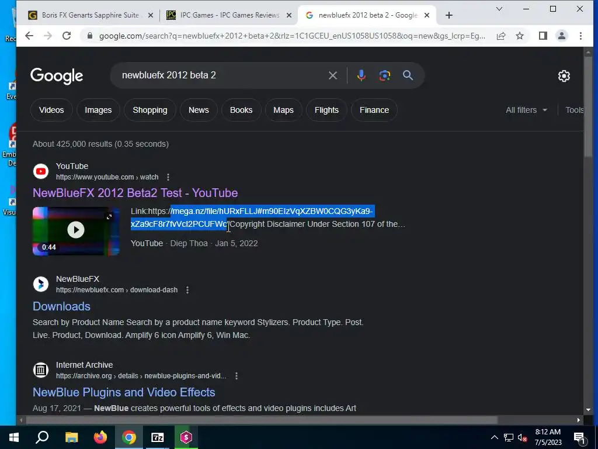Open a new browser tab
Viewport: 598px width, 449px height.
coord(449,15)
